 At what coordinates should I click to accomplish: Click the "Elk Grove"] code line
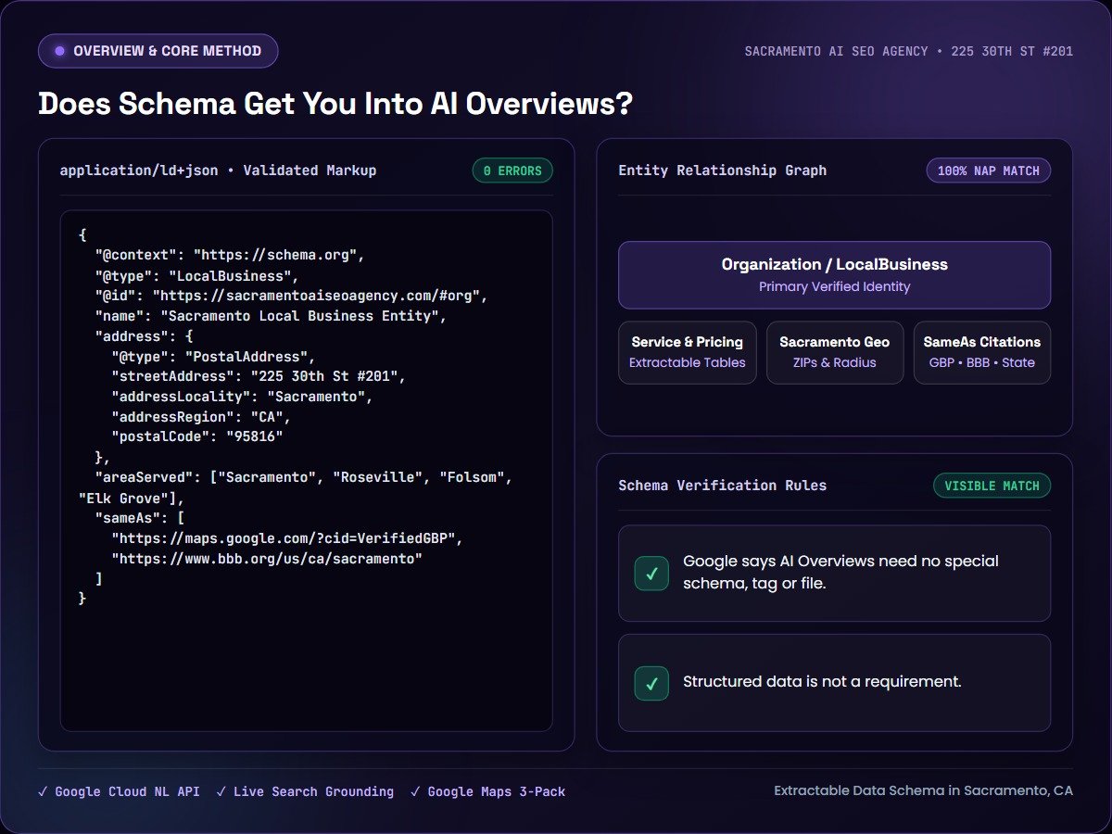coord(133,498)
